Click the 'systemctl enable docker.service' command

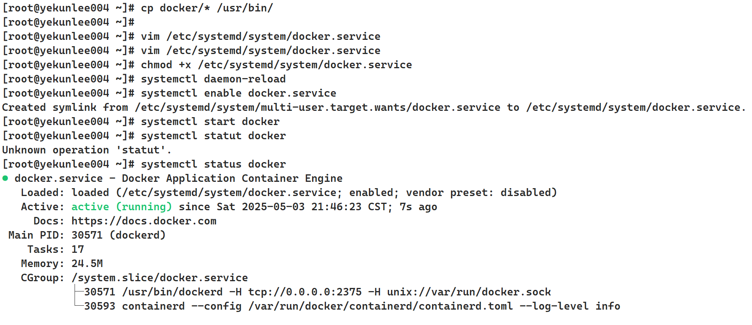[x=238, y=93]
